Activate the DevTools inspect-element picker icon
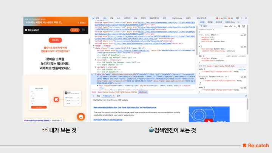The height and width of the screenshot is (153, 272). (93, 18)
